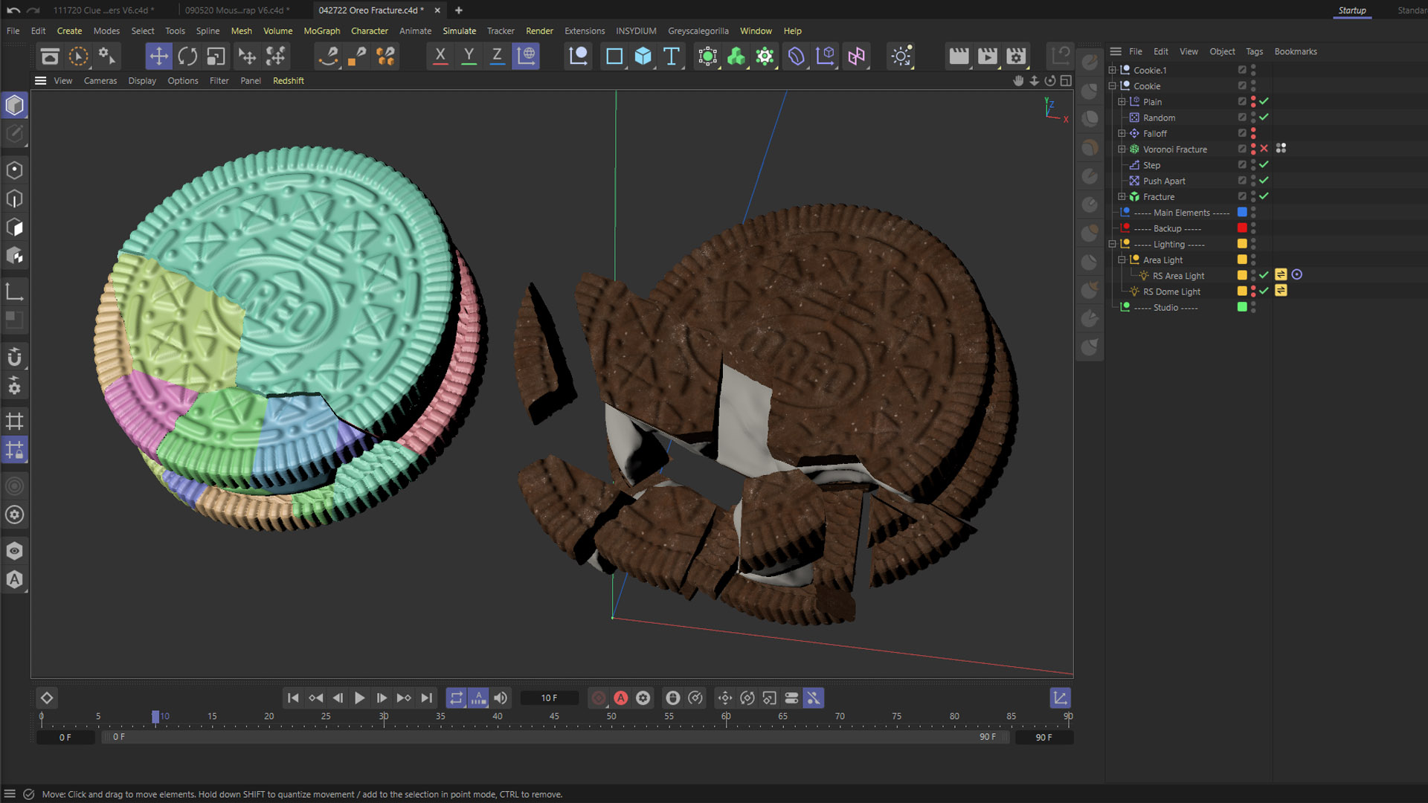Click the current frame field 10 F
1428x803 pixels.
tap(549, 698)
